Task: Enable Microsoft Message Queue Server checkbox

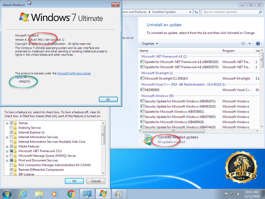Action: (x=11, y=155)
